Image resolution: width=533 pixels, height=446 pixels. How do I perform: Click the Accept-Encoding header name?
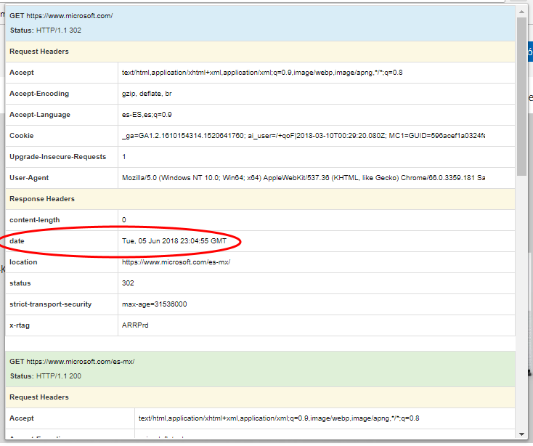tap(39, 94)
